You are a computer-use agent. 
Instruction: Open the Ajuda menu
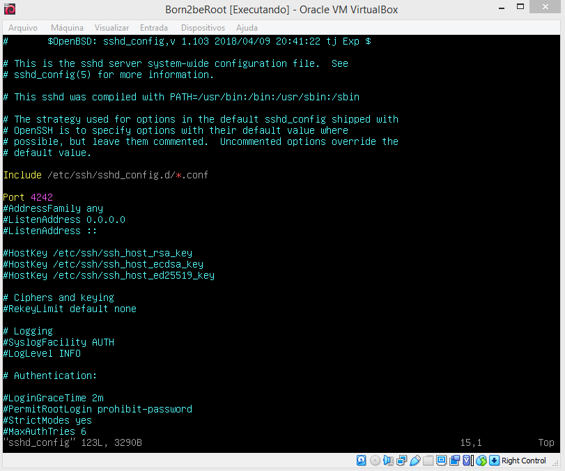pos(247,28)
